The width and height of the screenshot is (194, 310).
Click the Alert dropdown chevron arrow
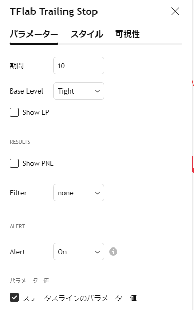point(98,252)
